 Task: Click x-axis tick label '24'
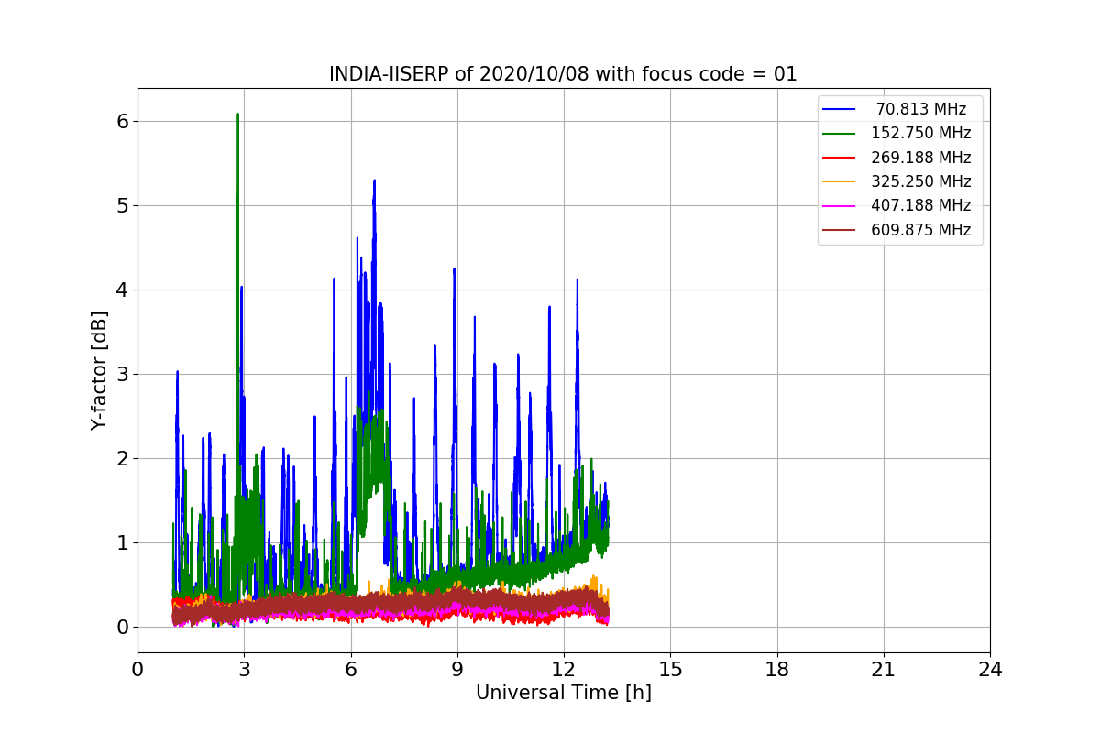[x=990, y=670]
